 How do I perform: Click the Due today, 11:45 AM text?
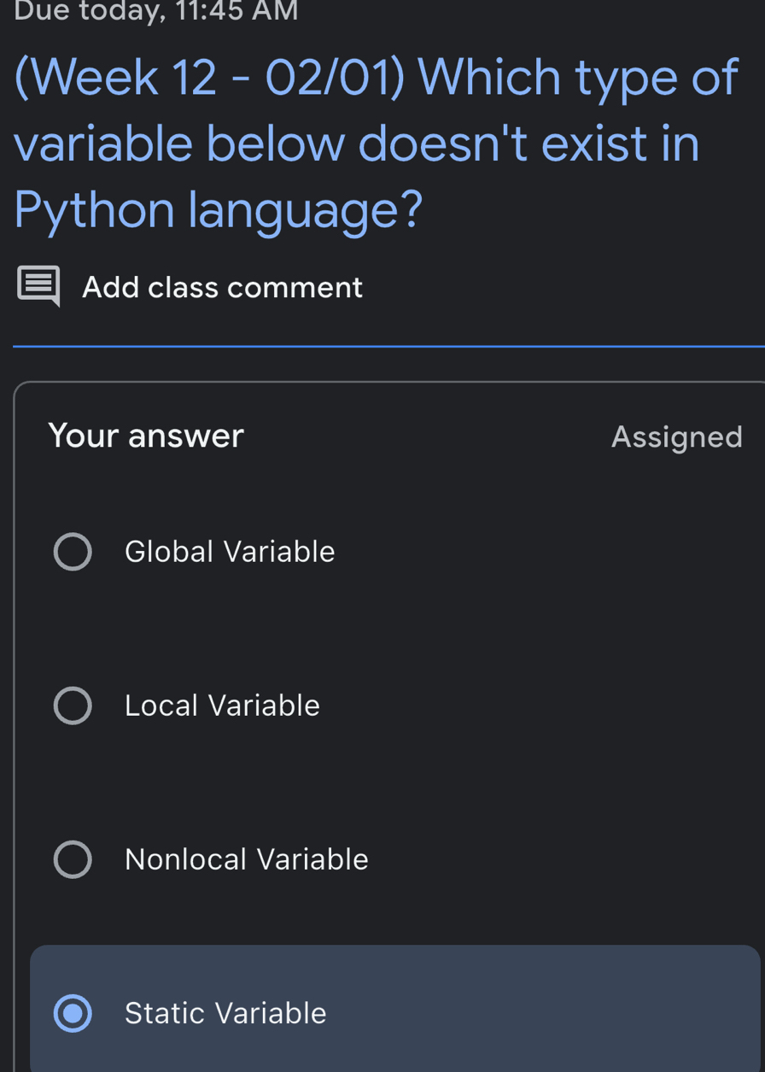pos(156,11)
